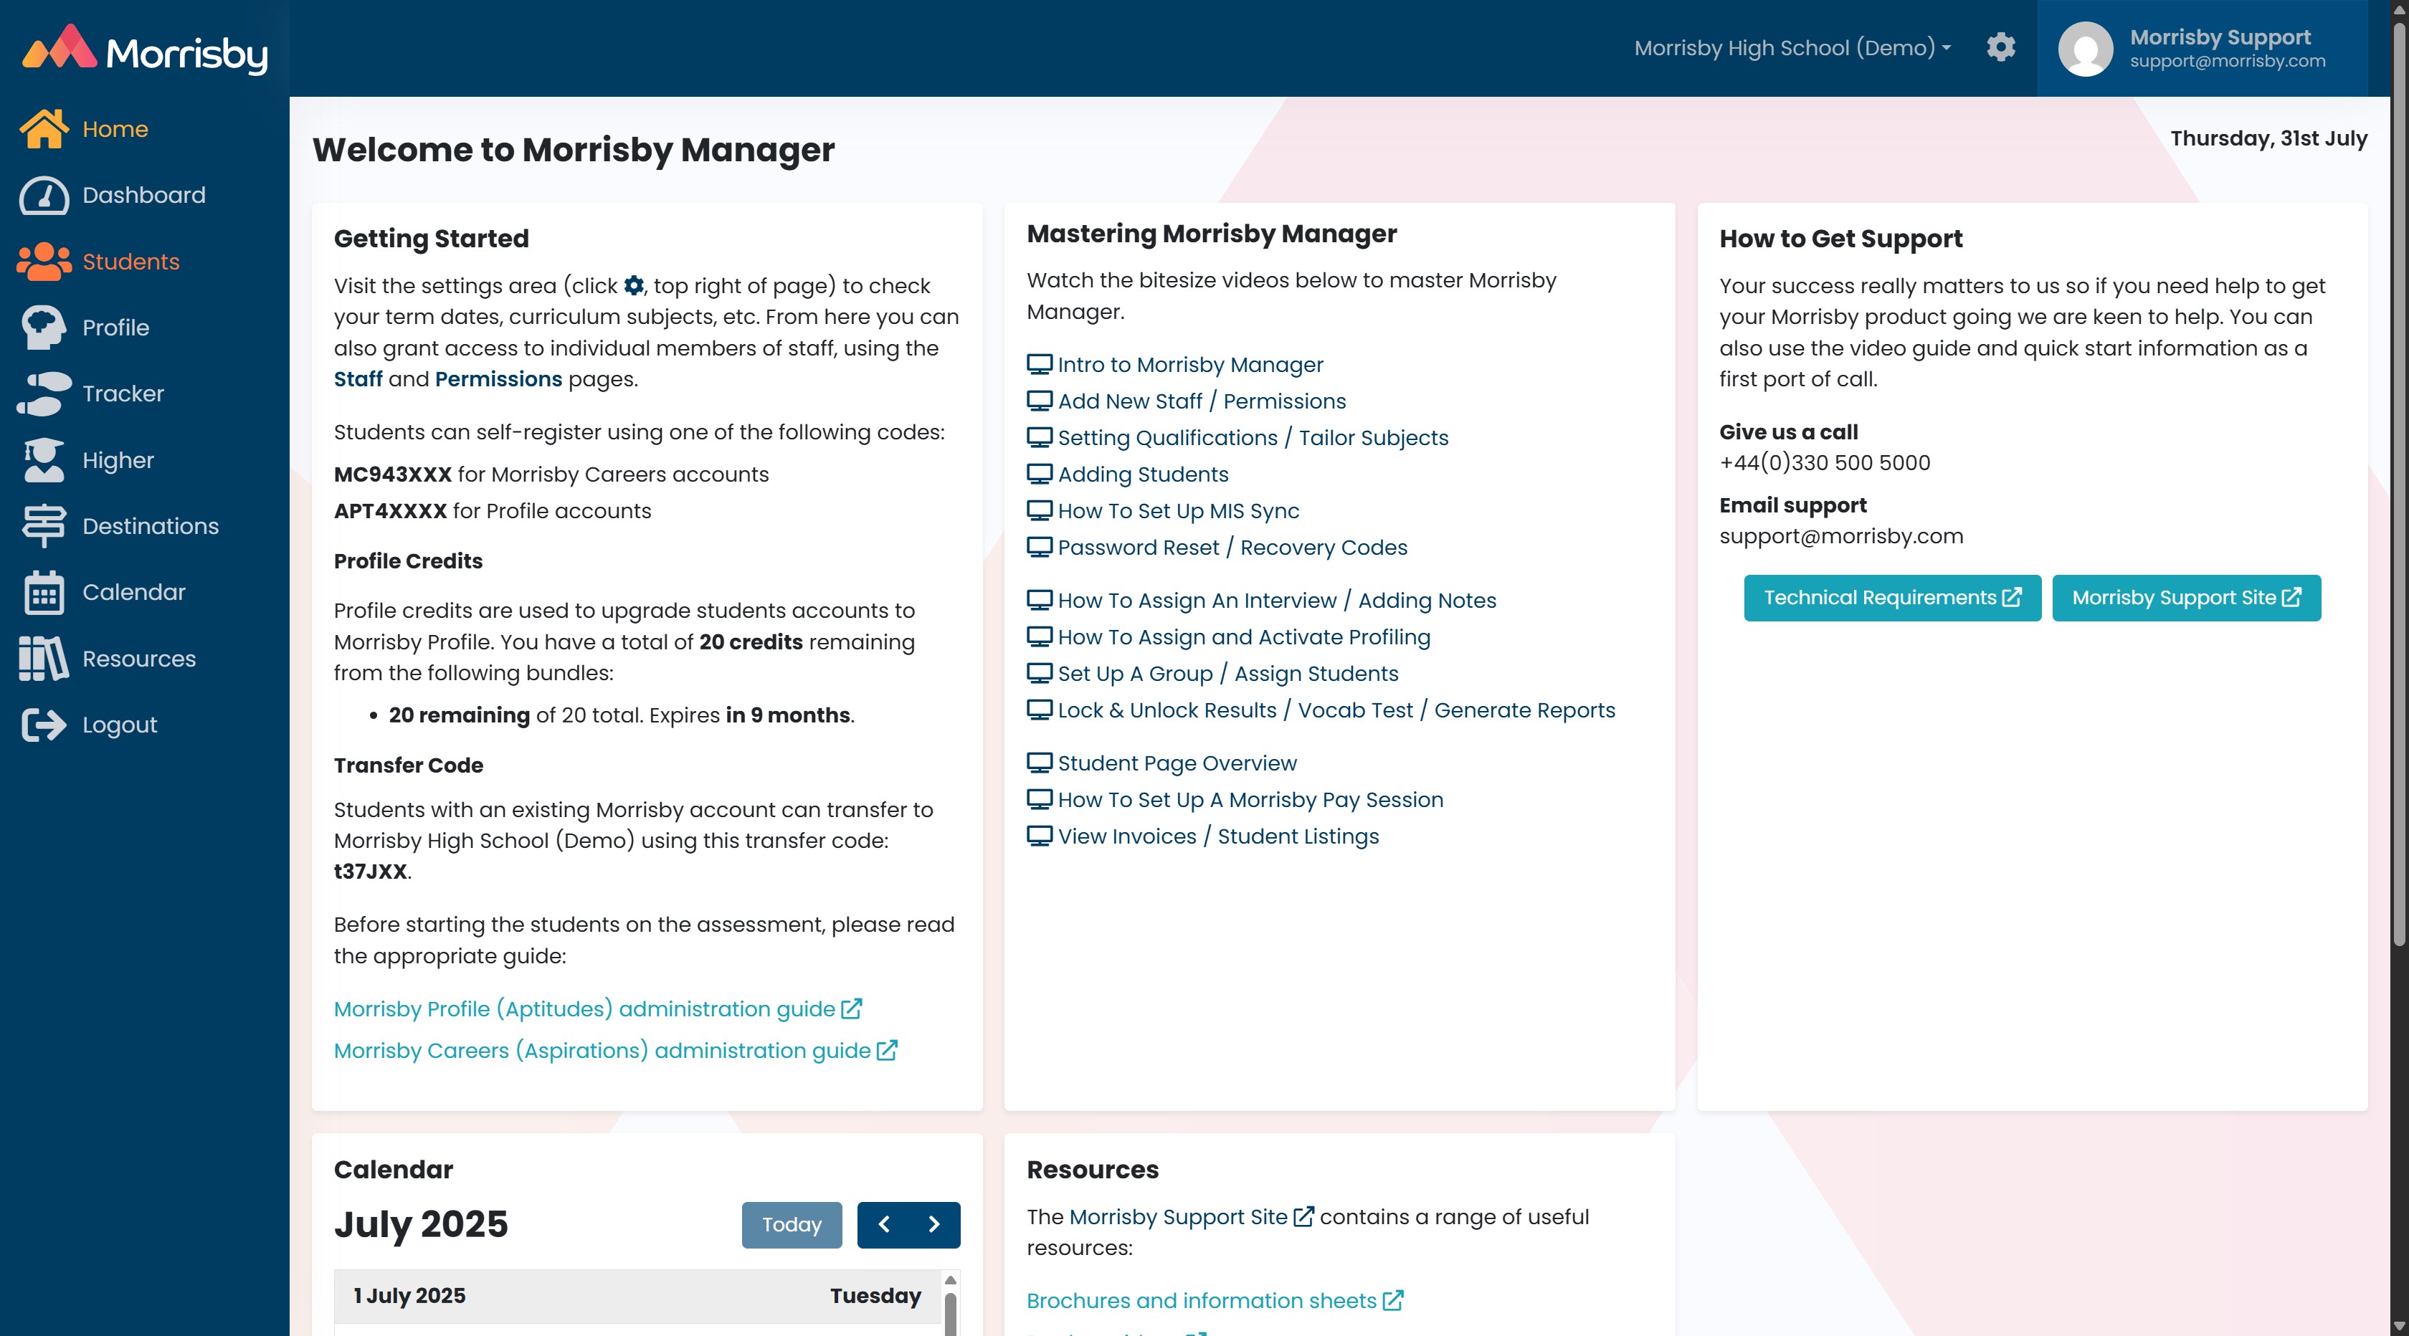Go to previous month with left chevron

pos(883,1225)
